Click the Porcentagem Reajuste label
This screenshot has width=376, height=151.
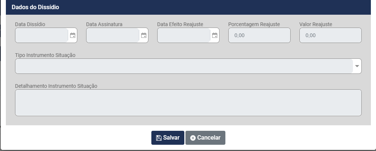tap(254, 24)
